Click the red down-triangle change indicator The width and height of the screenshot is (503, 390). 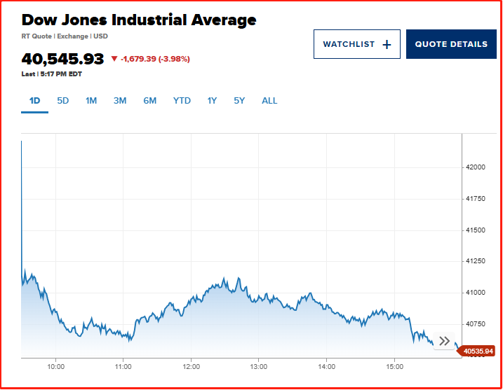114,59
